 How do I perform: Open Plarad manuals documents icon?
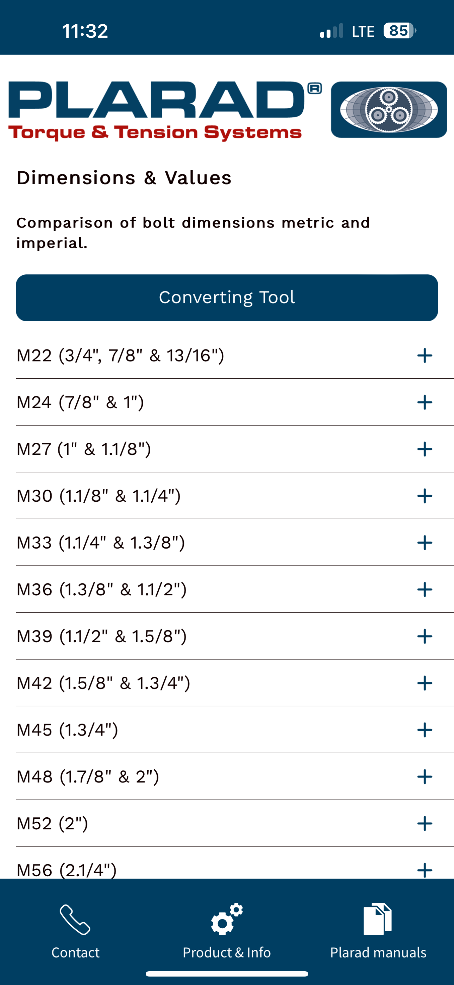[378, 919]
